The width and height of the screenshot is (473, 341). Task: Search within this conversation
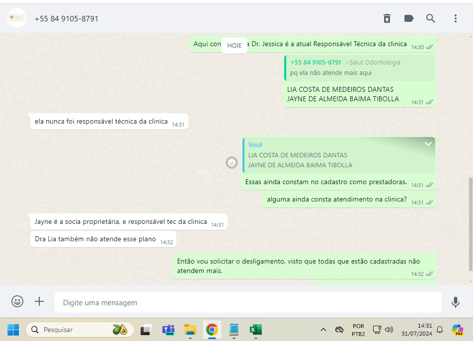430,18
